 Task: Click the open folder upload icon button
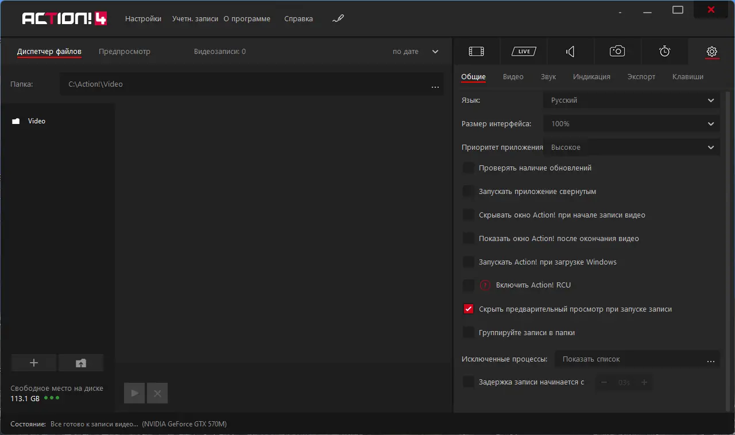point(81,363)
